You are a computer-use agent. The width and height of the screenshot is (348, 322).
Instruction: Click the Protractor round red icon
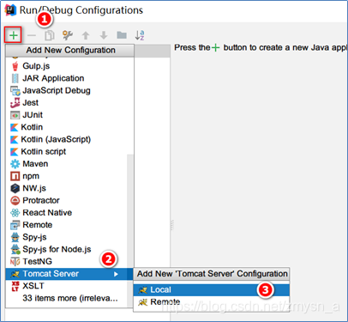click(x=15, y=201)
